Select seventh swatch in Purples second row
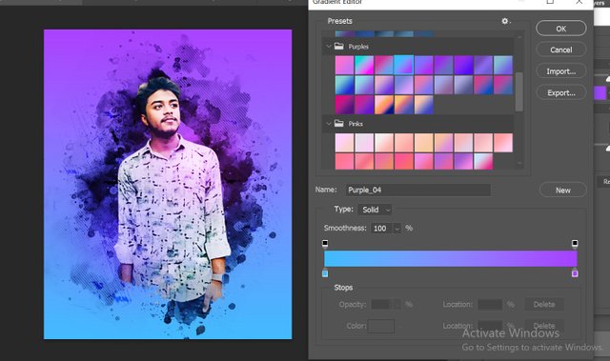This screenshot has height=361, width=610. coord(463,85)
